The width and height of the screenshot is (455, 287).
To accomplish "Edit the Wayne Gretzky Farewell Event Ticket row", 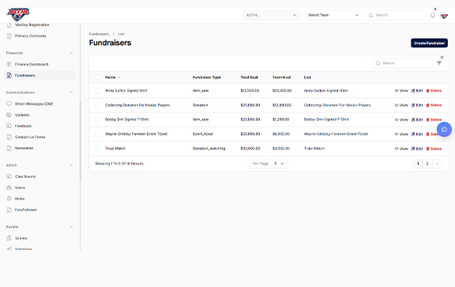I will pyautogui.click(x=417, y=134).
